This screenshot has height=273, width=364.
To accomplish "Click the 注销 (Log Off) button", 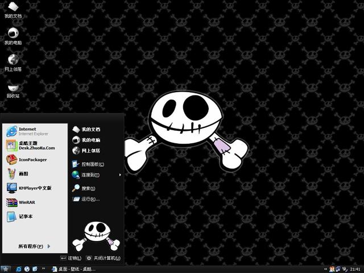I will pos(71,258).
